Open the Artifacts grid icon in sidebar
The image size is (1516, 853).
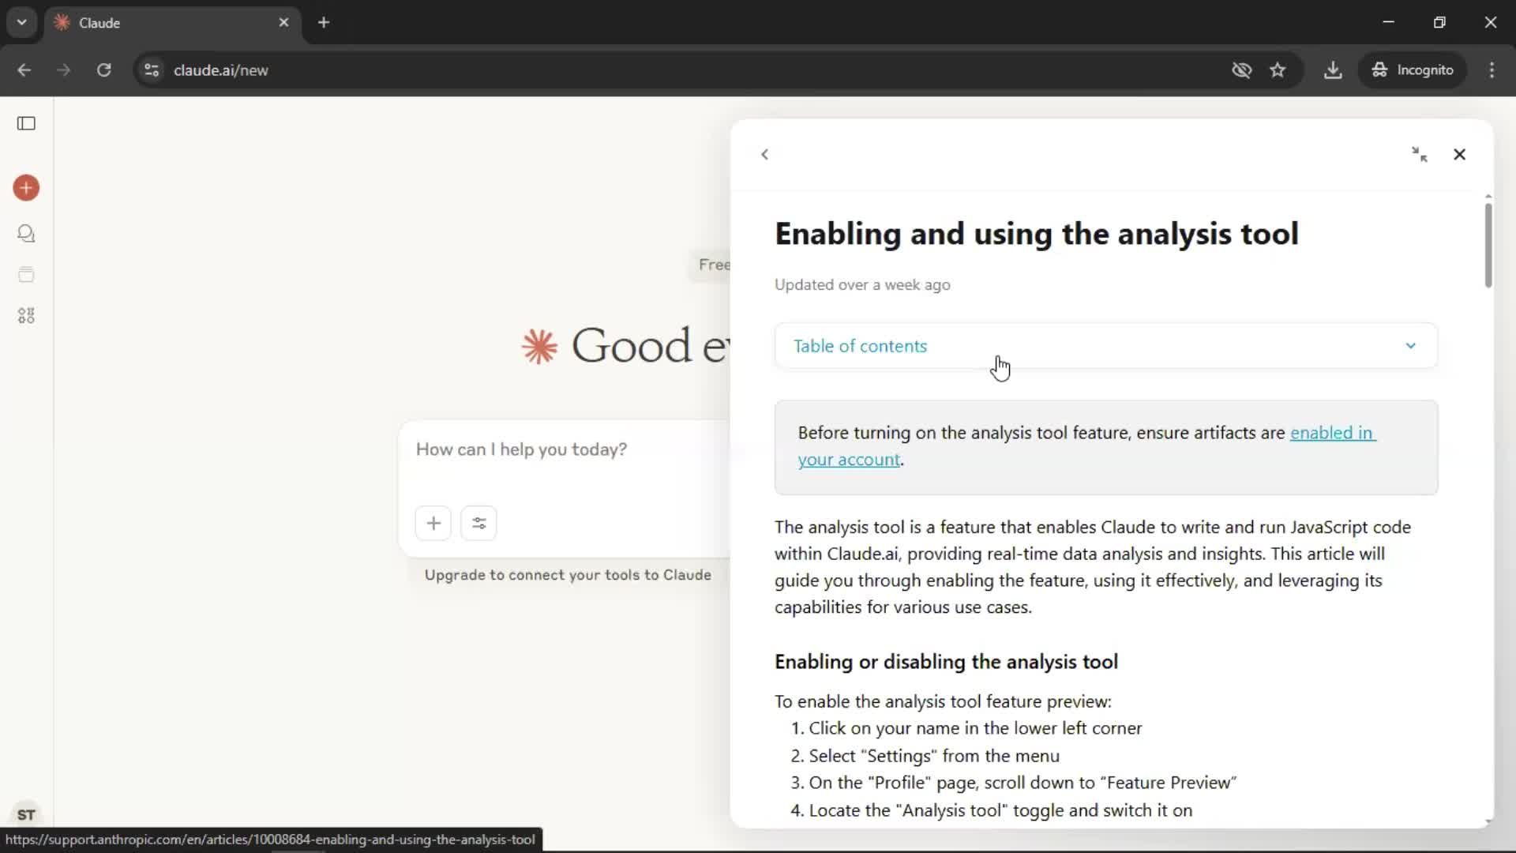26,316
